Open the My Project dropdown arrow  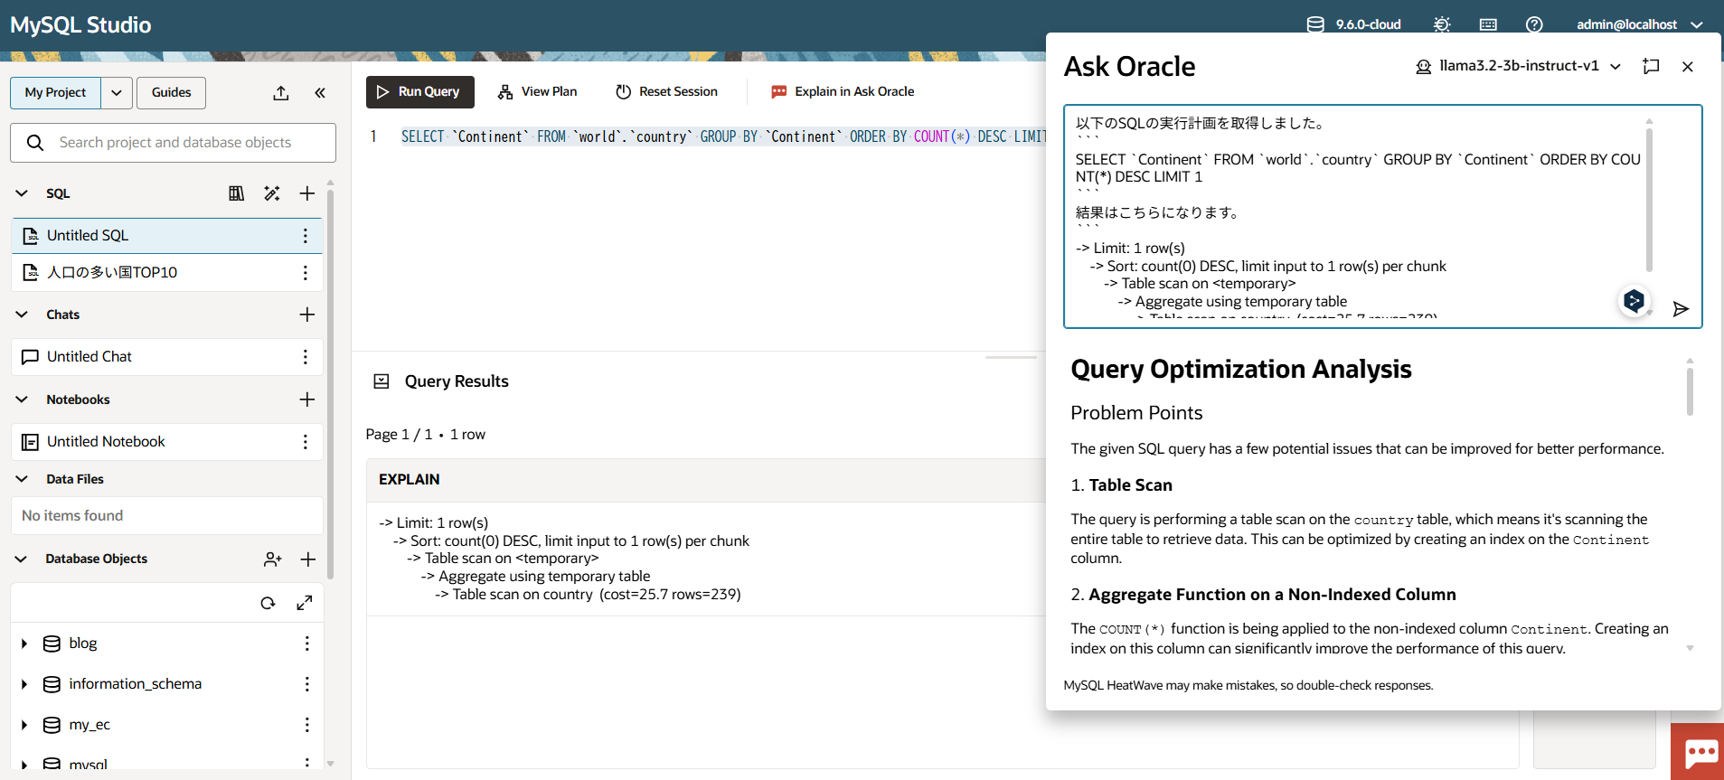click(x=117, y=93)
